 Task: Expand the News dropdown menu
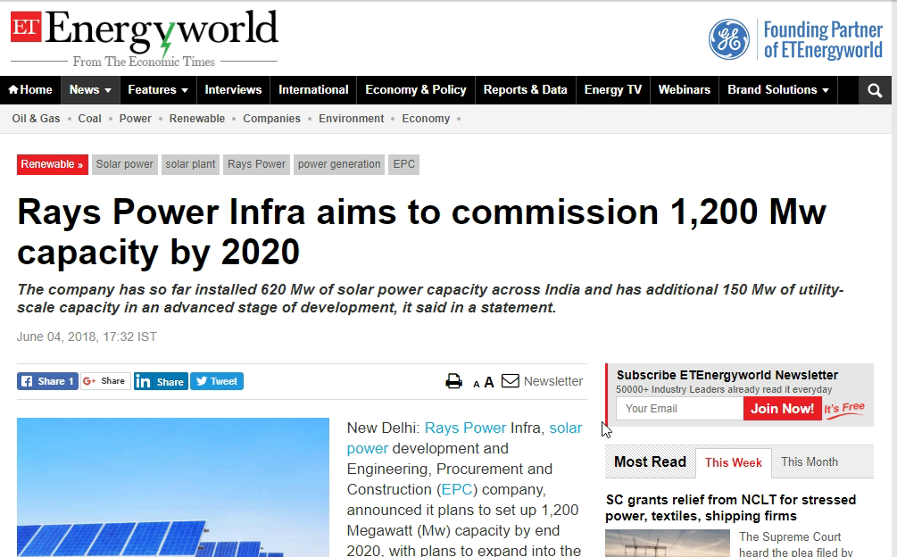coord(90,90)
